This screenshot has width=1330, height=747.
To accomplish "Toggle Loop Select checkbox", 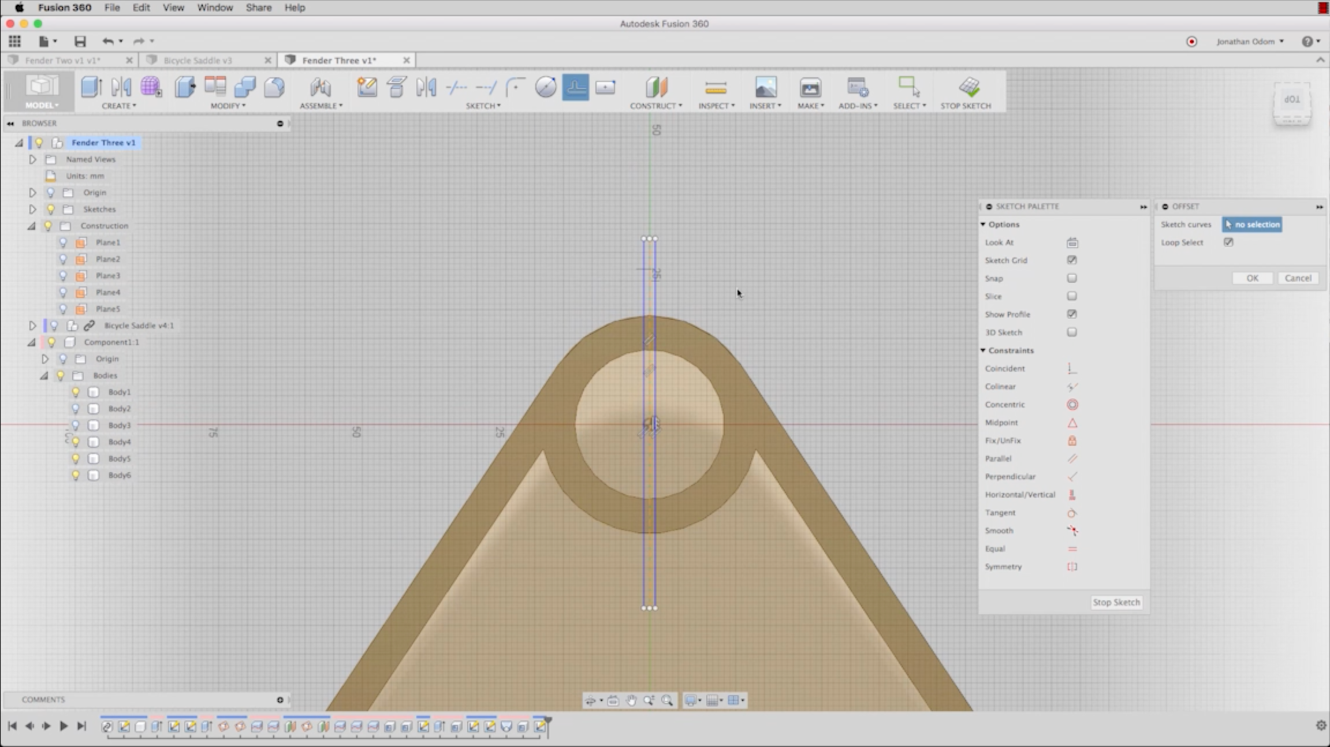I will click(1228, 242).
